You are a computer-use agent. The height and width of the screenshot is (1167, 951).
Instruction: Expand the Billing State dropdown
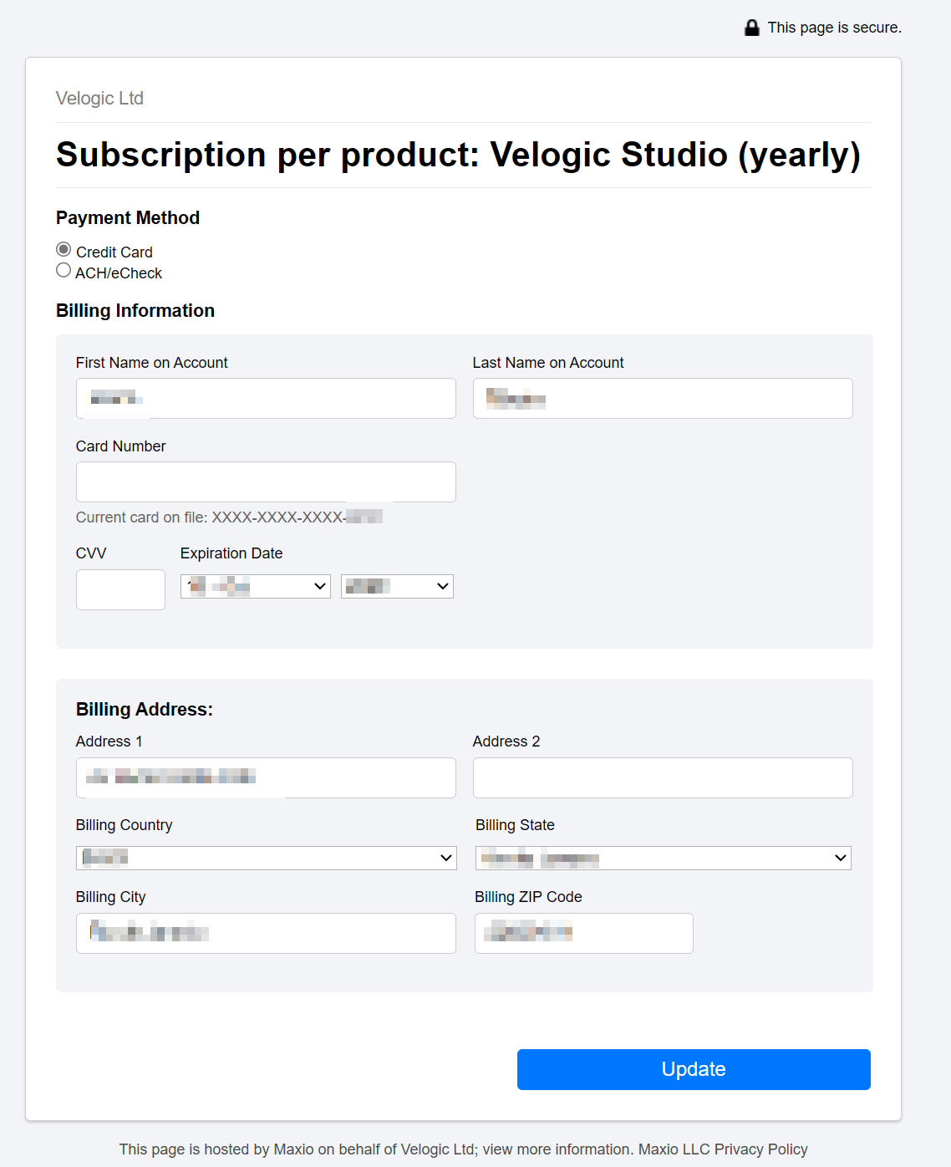click(664, 858)
